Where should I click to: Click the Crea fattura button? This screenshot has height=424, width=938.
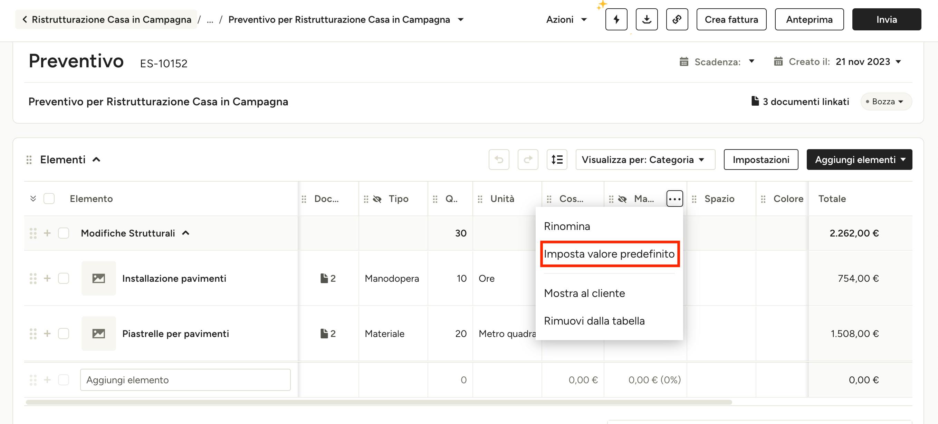coord(731,19)
